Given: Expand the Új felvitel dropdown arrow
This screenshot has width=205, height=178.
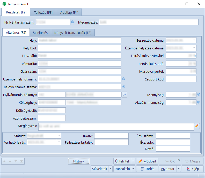Looking at the screenshot, I should point(133,161).
